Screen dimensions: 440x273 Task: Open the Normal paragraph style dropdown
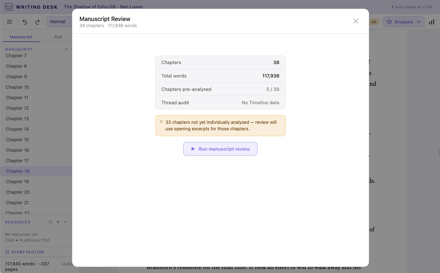click(60, 22)
